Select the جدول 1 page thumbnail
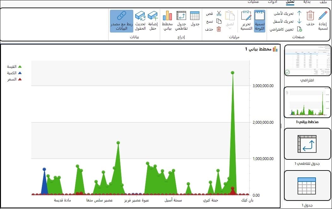The width and height of the screenshot is (332, 209). point(307,186)
